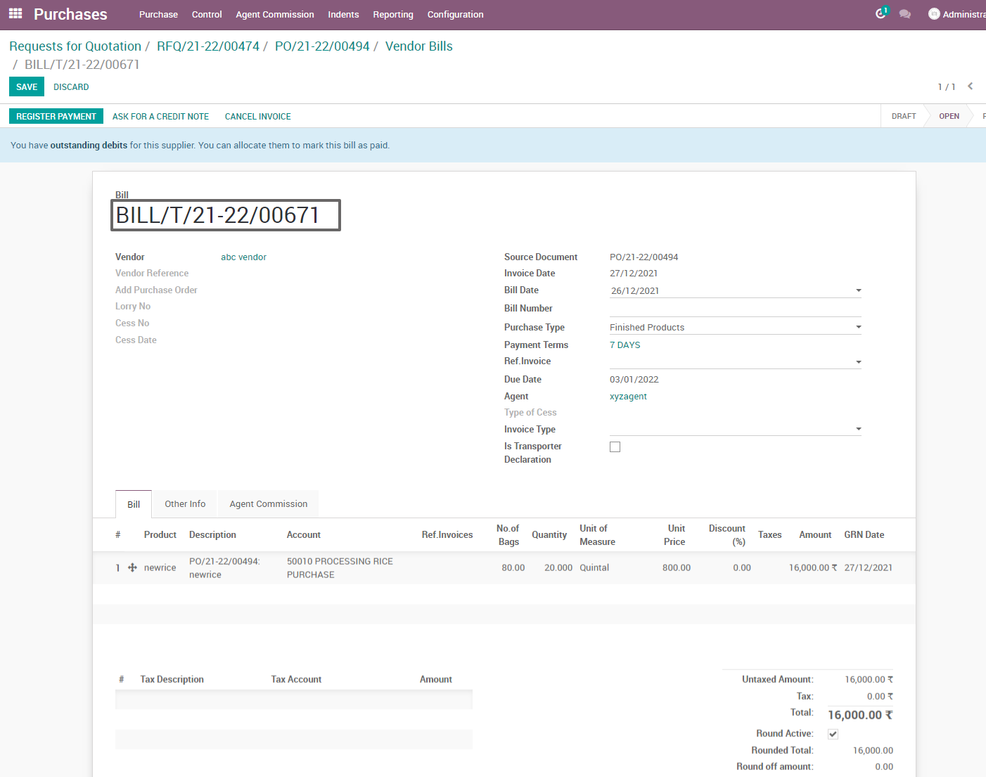Open the conversations chat icon
The height and width of the screenshot is (777, 986).
pyautogui.click(x=906, y=13)
